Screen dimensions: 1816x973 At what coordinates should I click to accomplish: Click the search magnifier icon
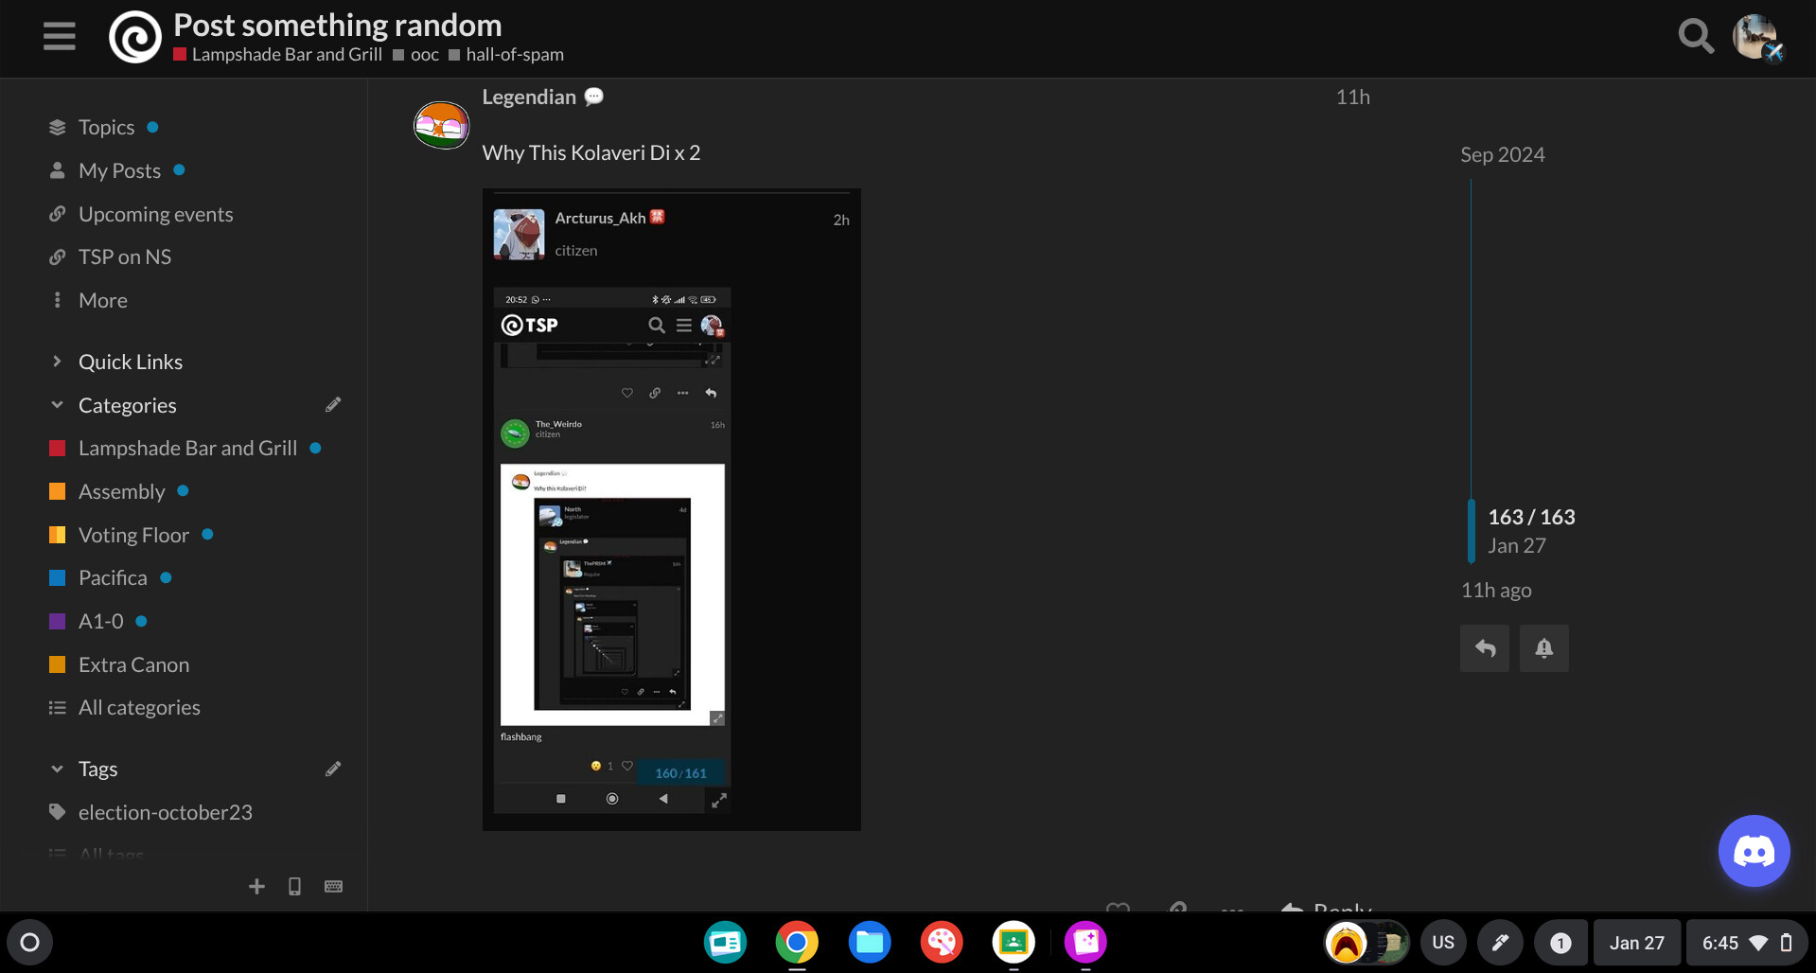(x=1695, y=37)
